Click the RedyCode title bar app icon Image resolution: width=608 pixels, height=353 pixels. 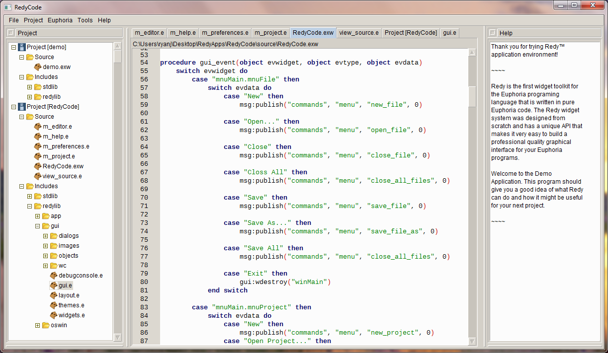(8, 7)
